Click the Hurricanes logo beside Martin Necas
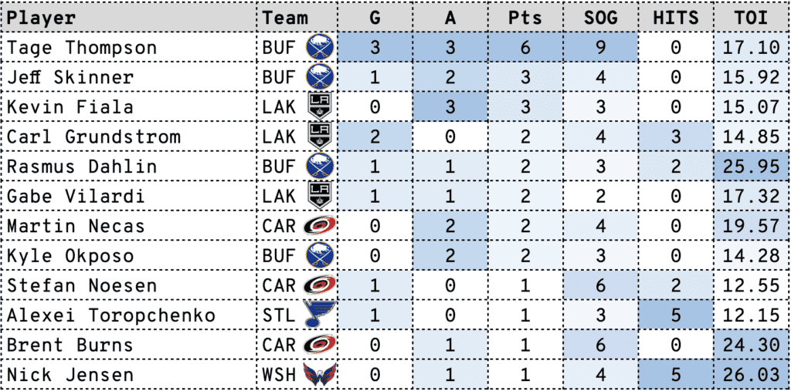Viewport: 791px width, 391px height. [319, 227]
